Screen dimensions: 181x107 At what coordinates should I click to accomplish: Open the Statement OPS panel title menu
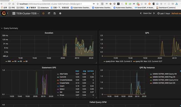[x=49, y=68]
